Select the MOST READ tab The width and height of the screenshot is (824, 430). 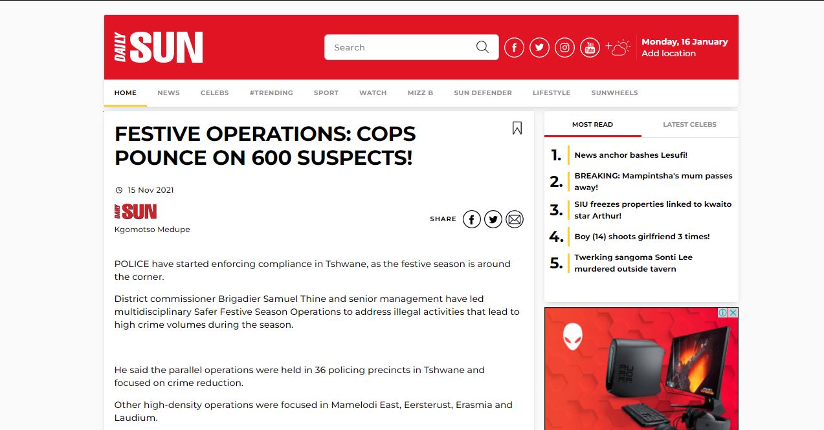coord(593,124)
